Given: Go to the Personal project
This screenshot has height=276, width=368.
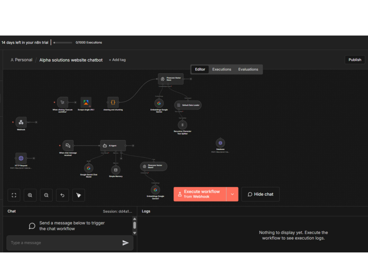Looking at the screenshot, I should (x=21, y=60).
